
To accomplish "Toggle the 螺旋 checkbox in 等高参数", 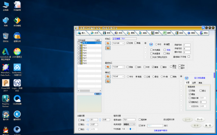I will [x=190, y=94].
